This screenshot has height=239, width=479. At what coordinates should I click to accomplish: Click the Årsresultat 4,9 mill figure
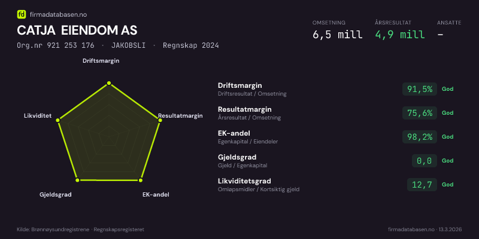tap(400, 34)
